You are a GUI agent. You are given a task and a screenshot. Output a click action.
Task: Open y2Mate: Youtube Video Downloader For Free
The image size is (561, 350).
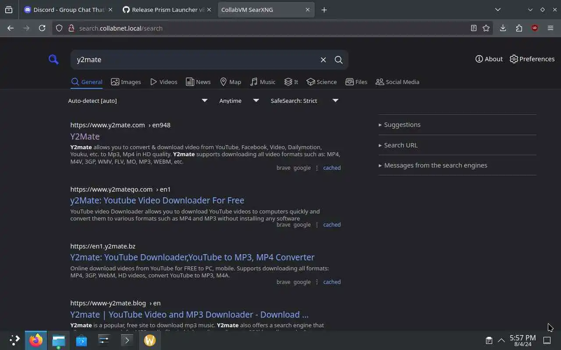coord(157,200)
